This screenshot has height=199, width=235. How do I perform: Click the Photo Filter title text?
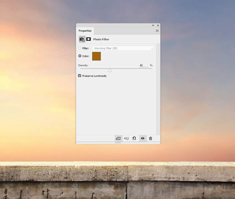pos(101,39)
